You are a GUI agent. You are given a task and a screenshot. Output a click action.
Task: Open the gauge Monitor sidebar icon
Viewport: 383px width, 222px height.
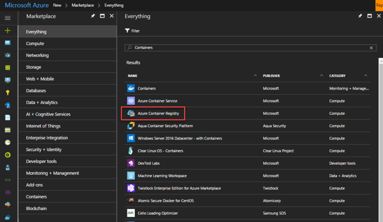tap(8, 143)
